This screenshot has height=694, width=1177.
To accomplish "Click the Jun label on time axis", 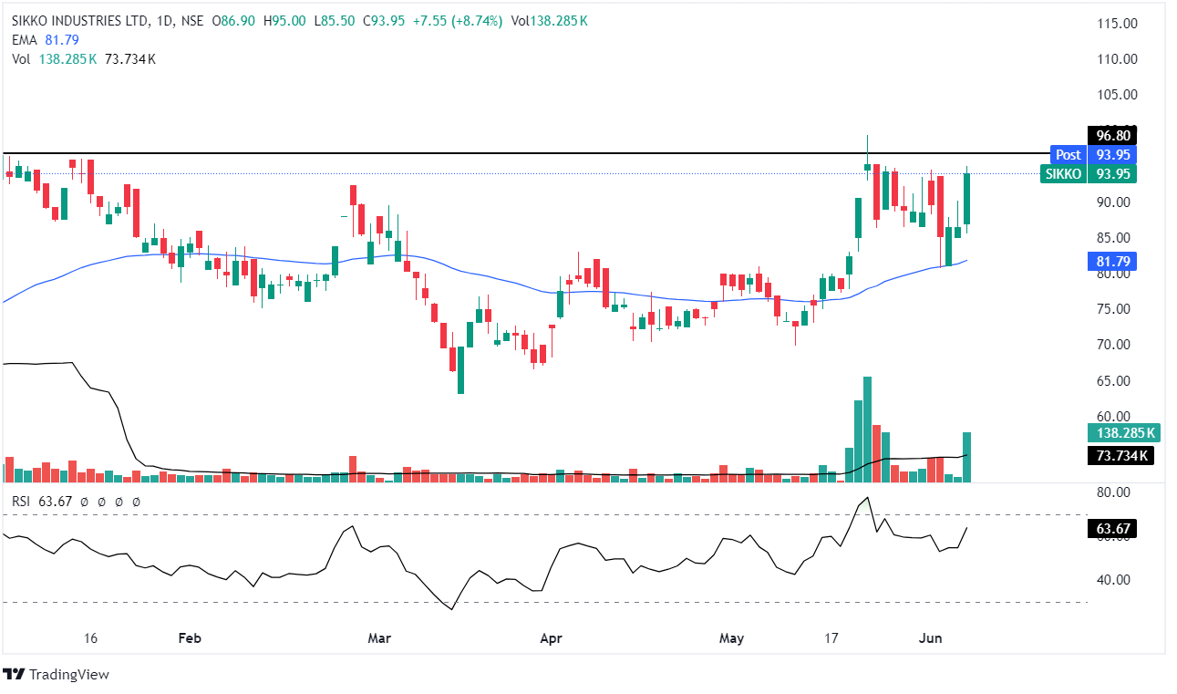I will pyautogui.click(x=930, y=637).
